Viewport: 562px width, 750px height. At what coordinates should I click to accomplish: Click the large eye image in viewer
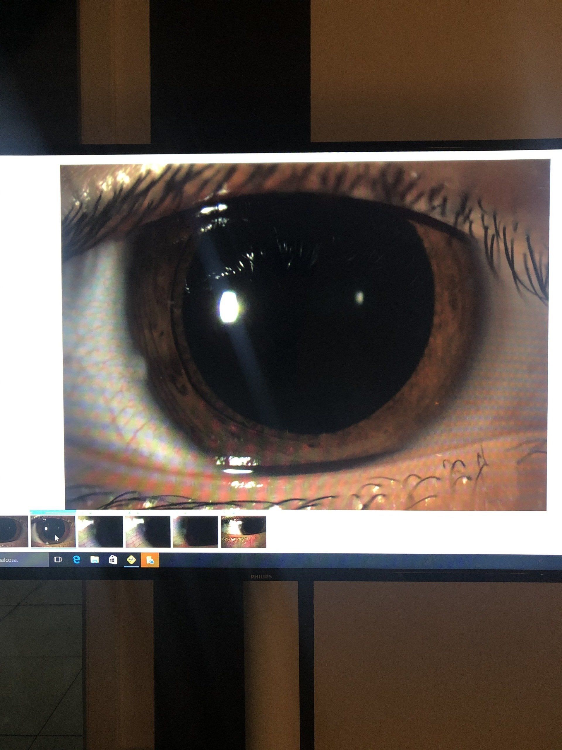pos(305,336)
